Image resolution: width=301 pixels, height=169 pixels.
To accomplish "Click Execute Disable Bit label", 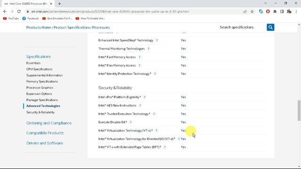I will point(112,122).
